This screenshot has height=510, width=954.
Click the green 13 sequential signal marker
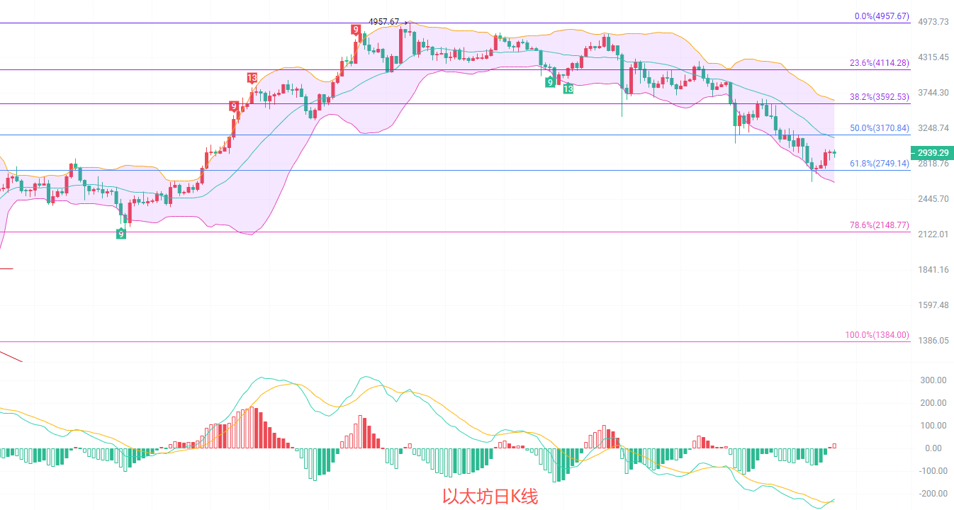click(568, 89)
